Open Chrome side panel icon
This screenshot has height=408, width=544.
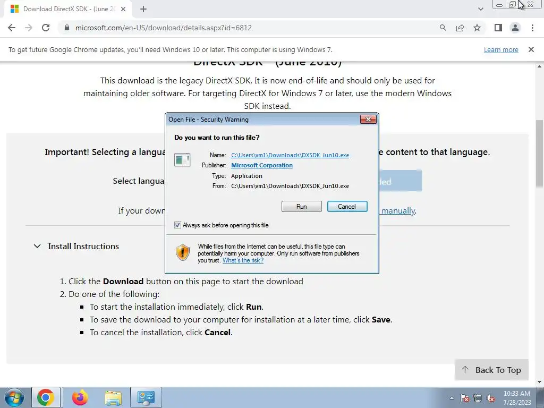(498, 28)
